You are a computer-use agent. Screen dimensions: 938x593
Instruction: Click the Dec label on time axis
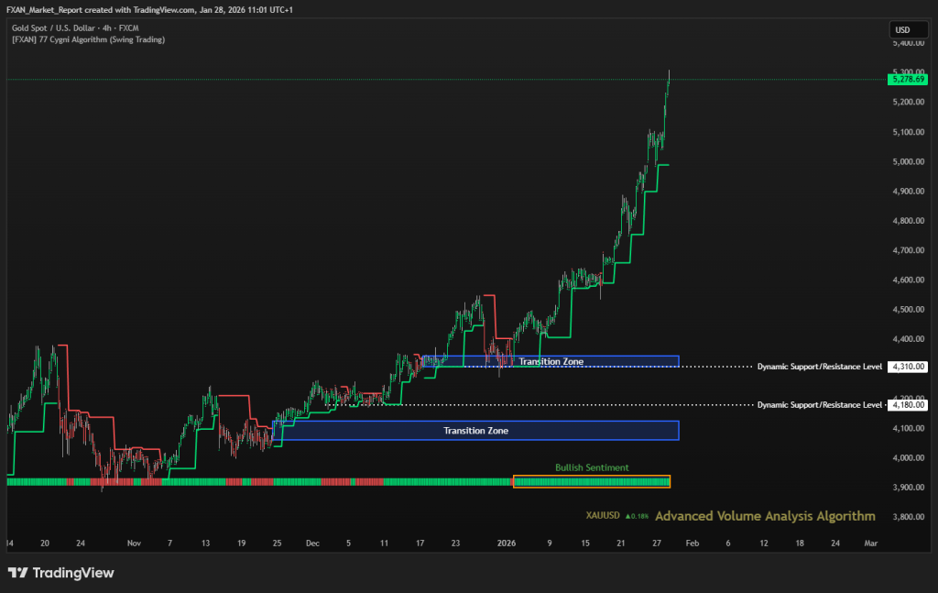click(x=312, y=543)
